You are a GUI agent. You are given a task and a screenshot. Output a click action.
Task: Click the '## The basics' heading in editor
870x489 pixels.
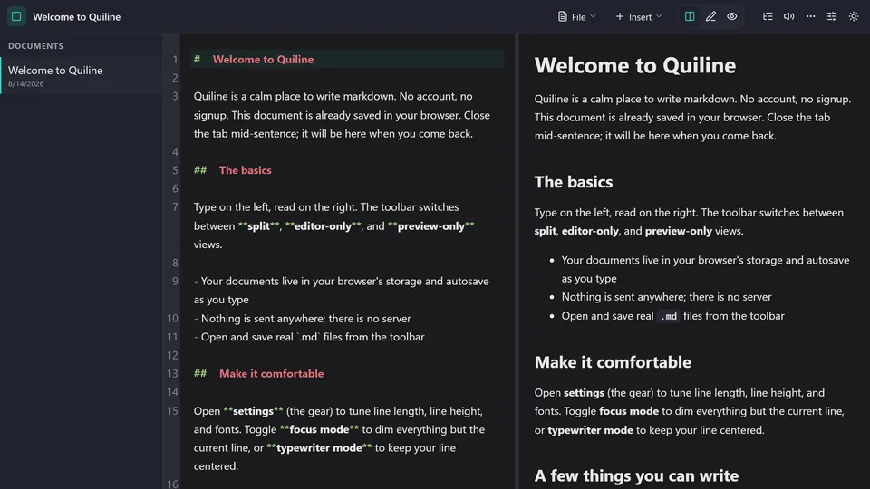[233, 170]
